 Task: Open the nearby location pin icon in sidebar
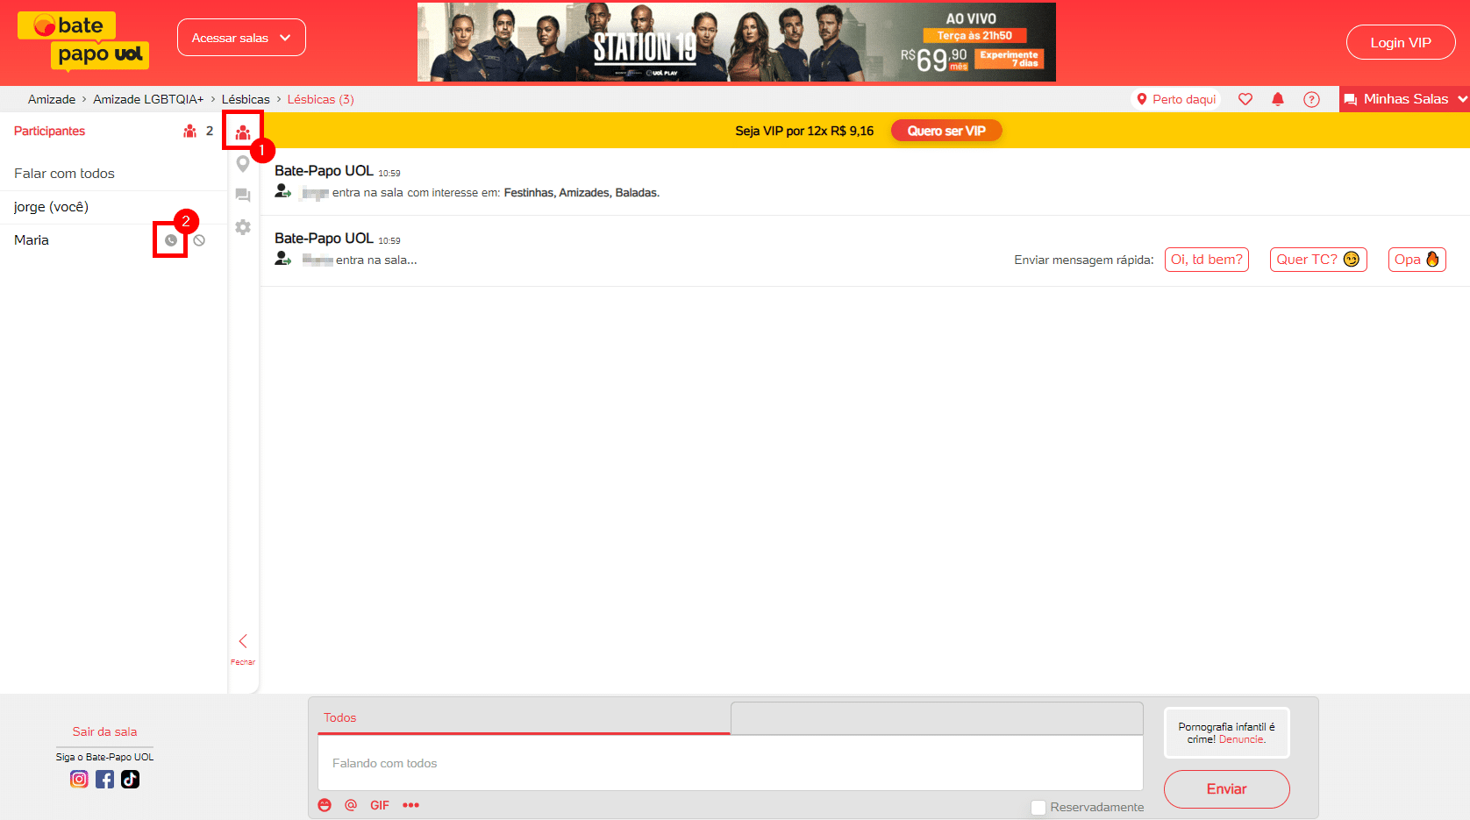pyautogui.click(x=243, y=163)
